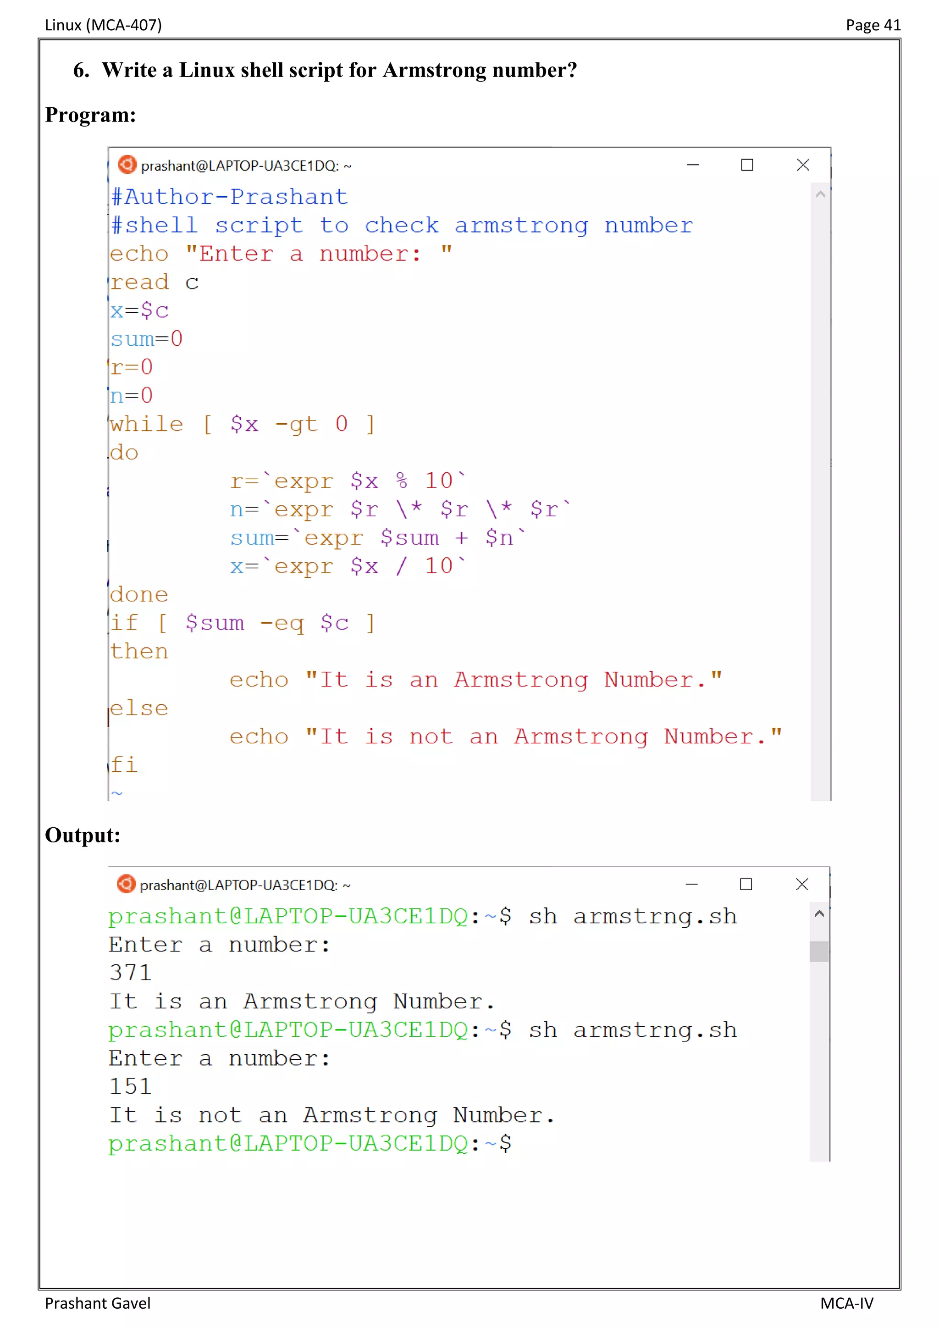Click the 'done' keyword line

(139, 594)
